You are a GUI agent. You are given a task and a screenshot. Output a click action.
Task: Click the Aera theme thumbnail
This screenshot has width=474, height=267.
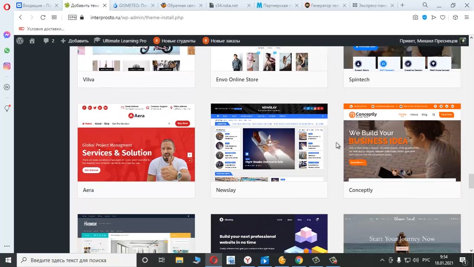[x=136, y=142]
